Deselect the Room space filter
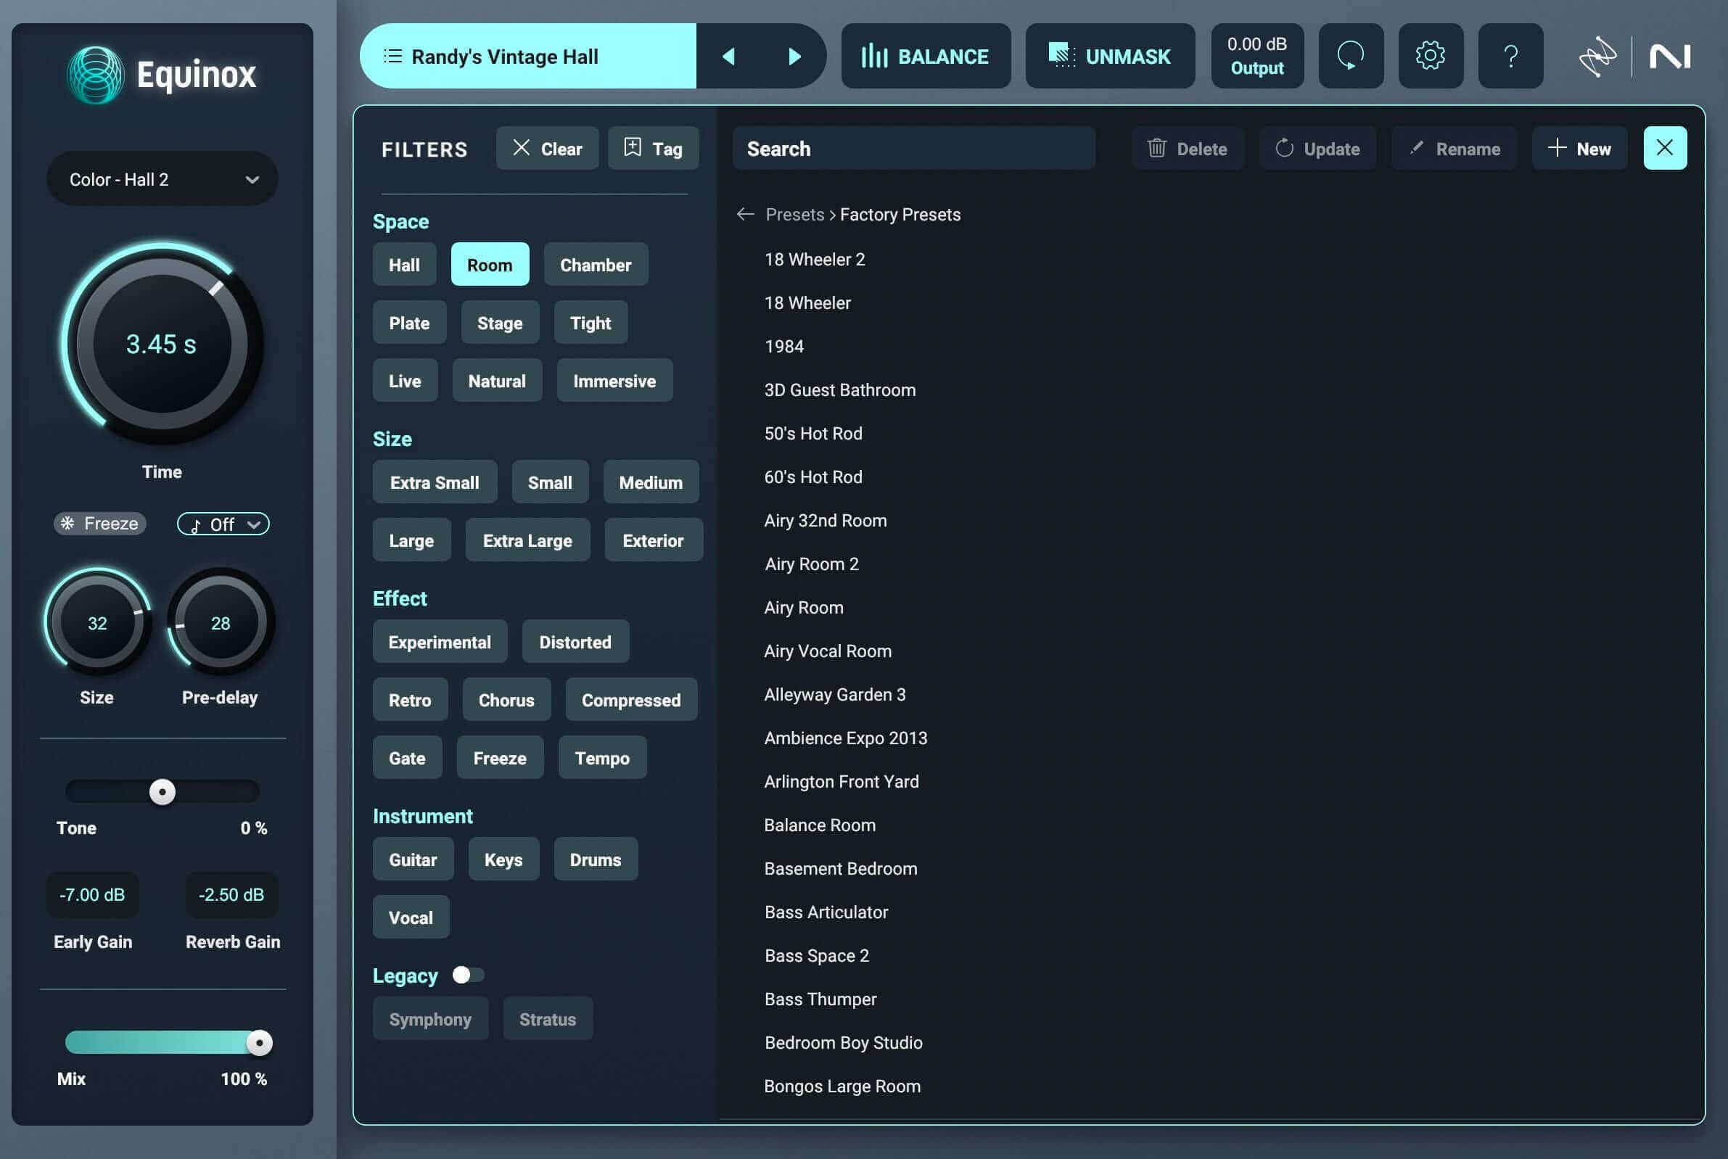The image size is (1728, 1159). click(x=490, y=265)
